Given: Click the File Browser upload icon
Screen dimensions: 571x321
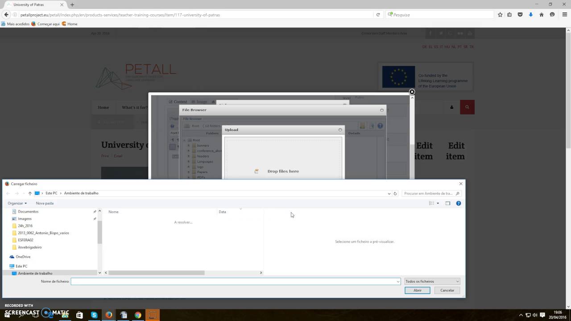Looking at the screenshot, I should coord(371,126).
